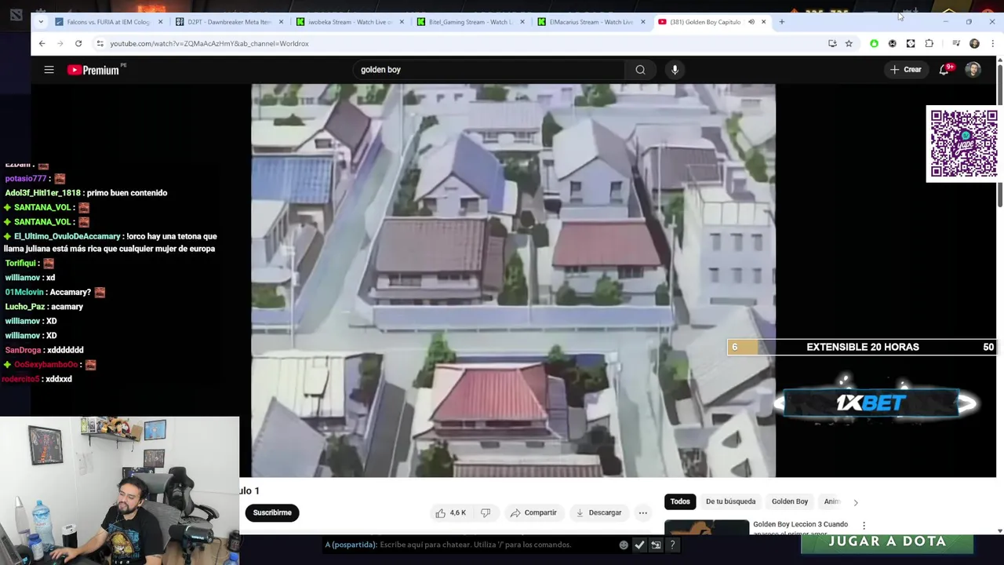Download the video with Descargar

598,512
